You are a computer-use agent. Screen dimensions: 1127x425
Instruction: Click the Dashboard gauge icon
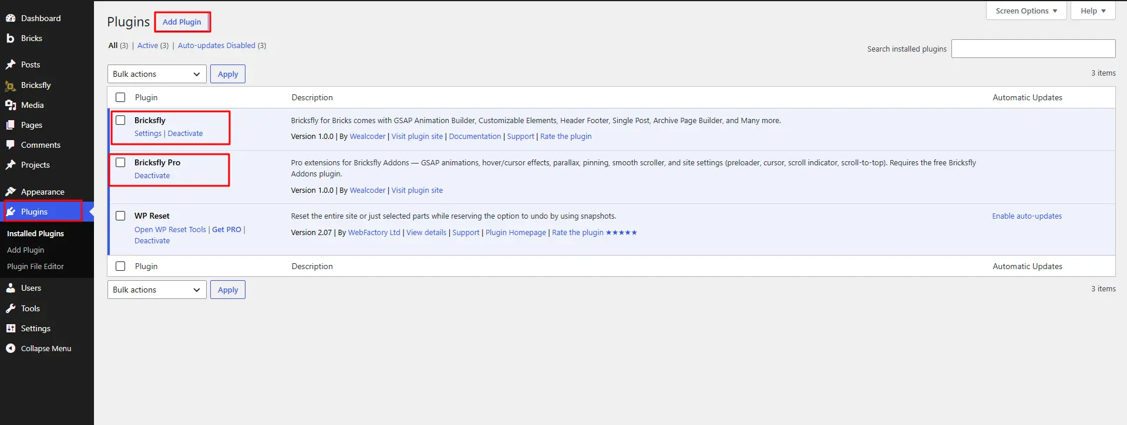coord(10,18)
